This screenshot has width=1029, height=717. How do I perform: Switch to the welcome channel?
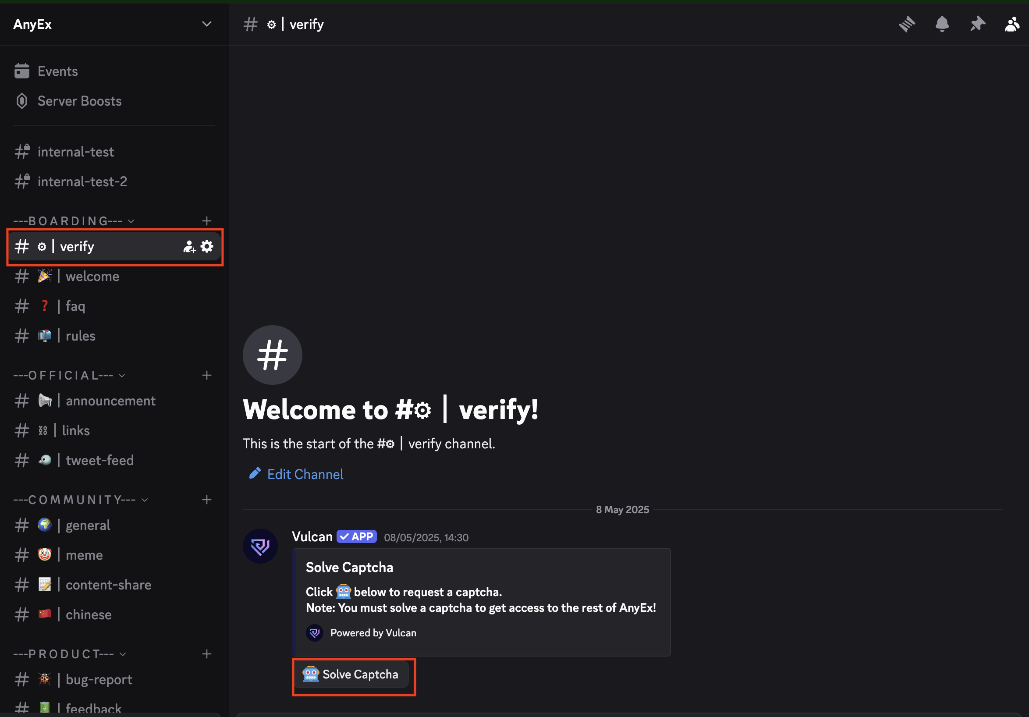pyautogui.click(x=92, y=276)
